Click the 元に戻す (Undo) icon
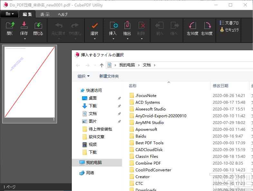Screen dimensions: 253x191 coord(58,25)
